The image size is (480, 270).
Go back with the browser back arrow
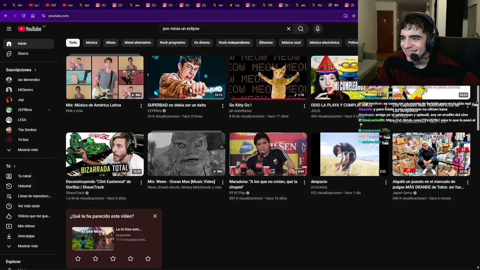6,16
